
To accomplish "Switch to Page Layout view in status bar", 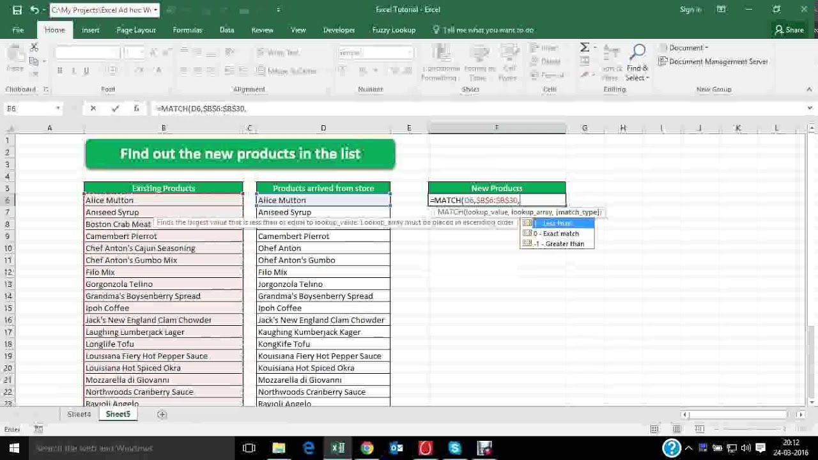I will coord(677,429).
